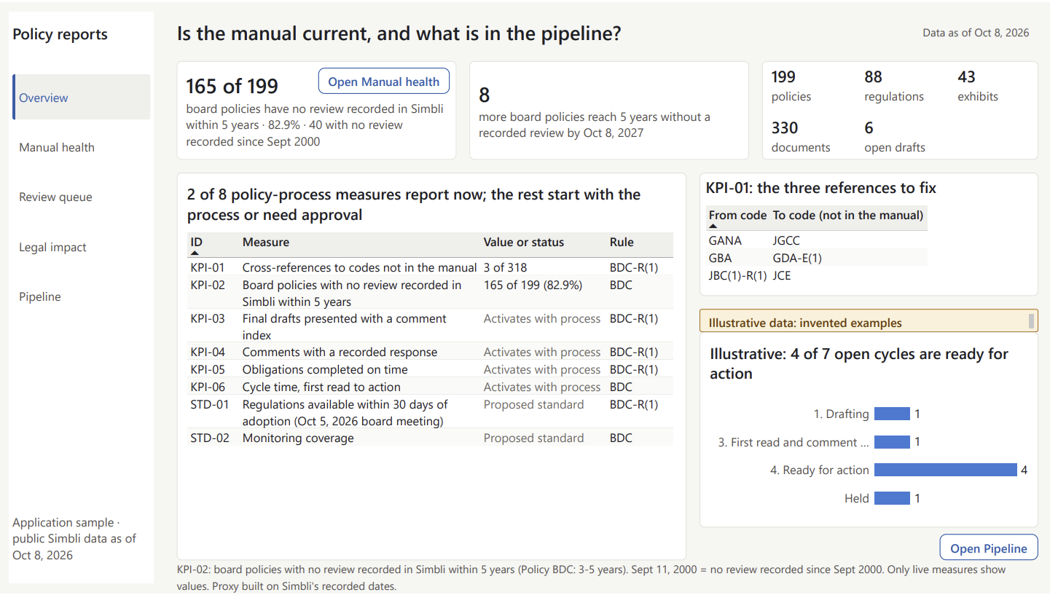This screenshot has height=595, width=1050.
Task: Click 'Obligations completed on time' measure
Action: click(325, 369)
